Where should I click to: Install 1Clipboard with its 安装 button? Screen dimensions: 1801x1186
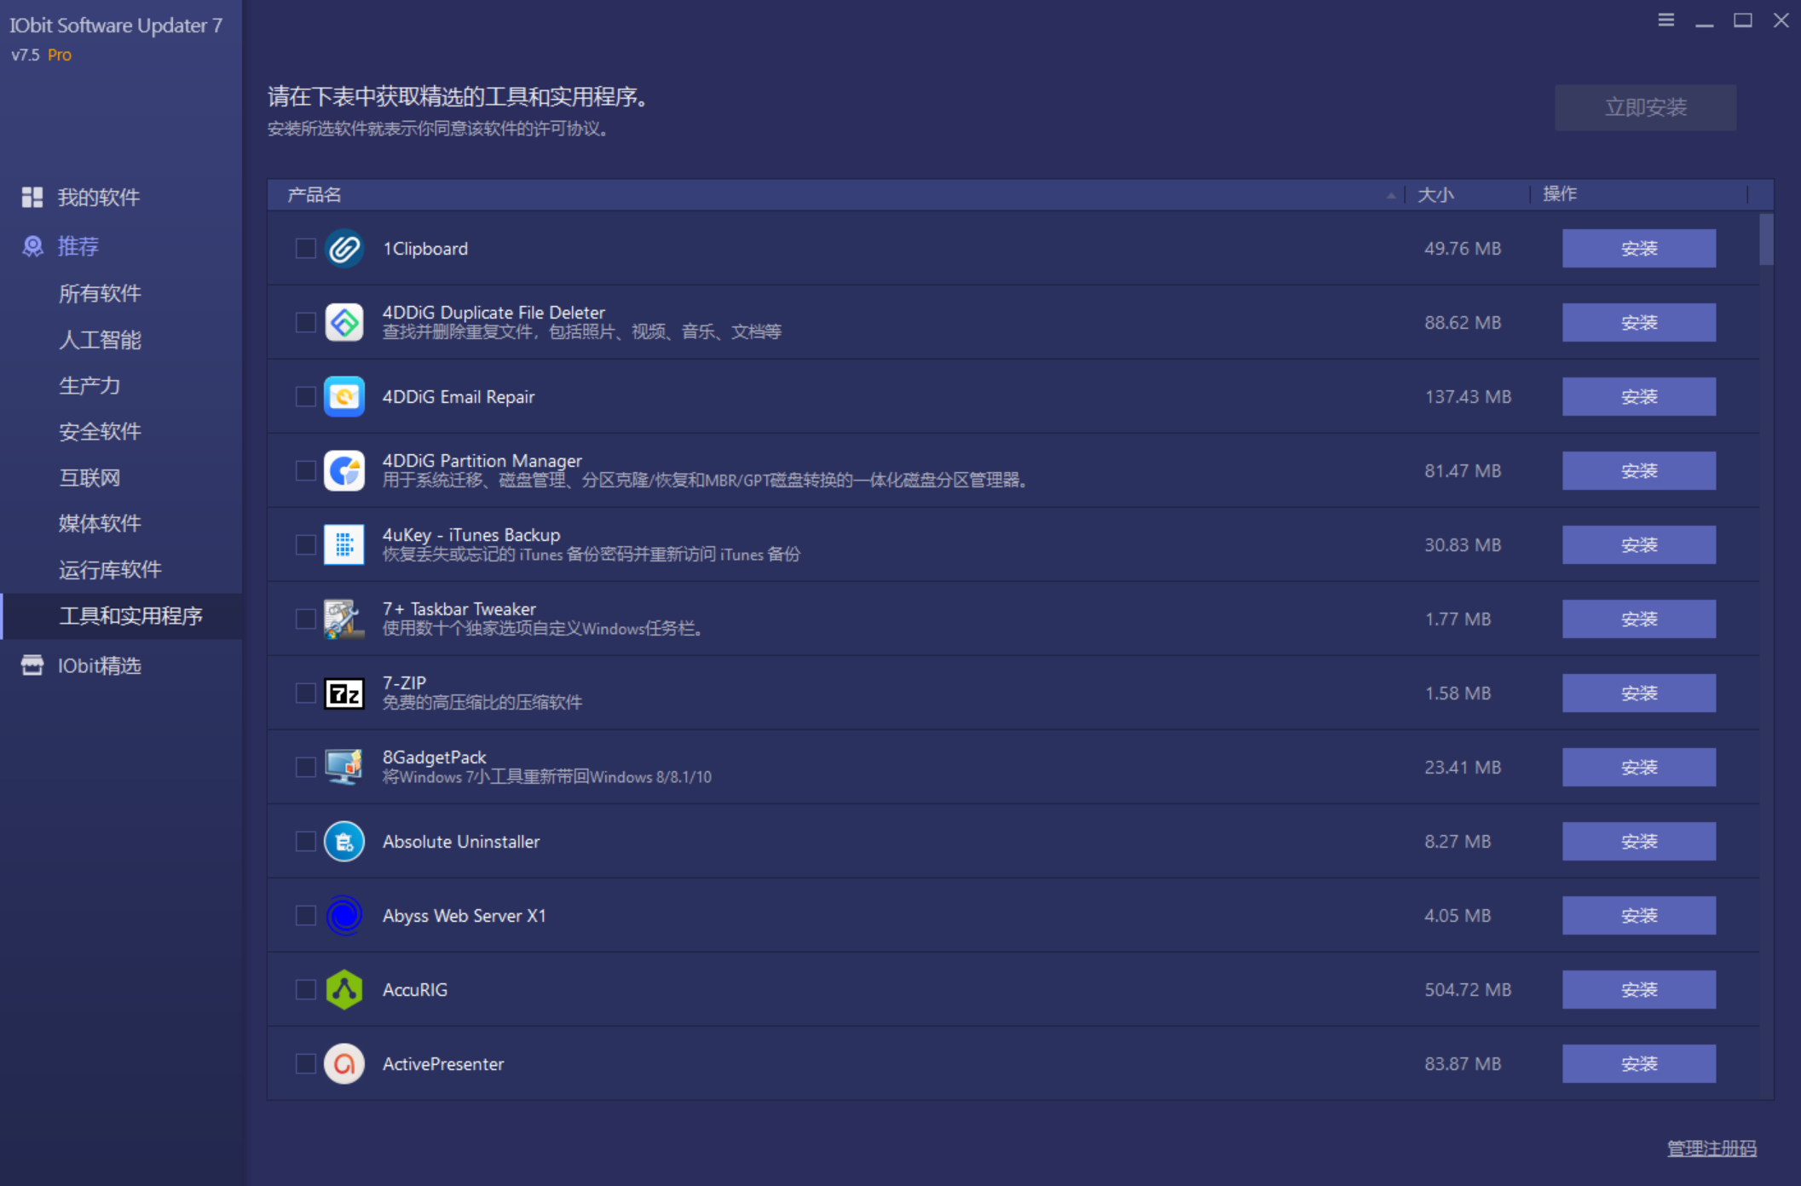click(x=1639, y=249)
